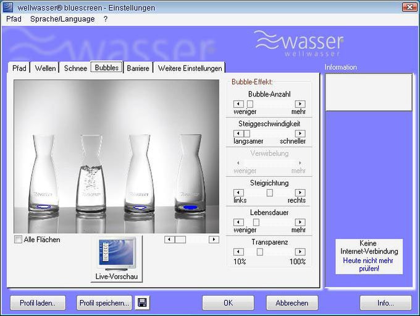Image resolution: width=420 pixels, height=316 pixels.
Task: Open the Sprache/Language menu
Action: 62,19
